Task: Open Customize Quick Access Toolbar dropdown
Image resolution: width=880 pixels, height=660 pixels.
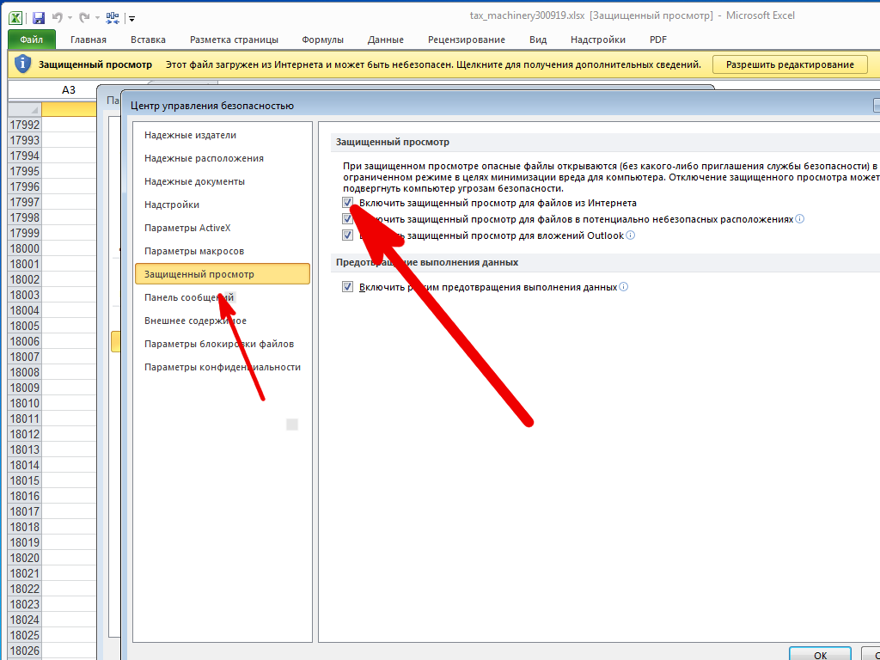Action: pyautogui.click(x=131, y=19)
